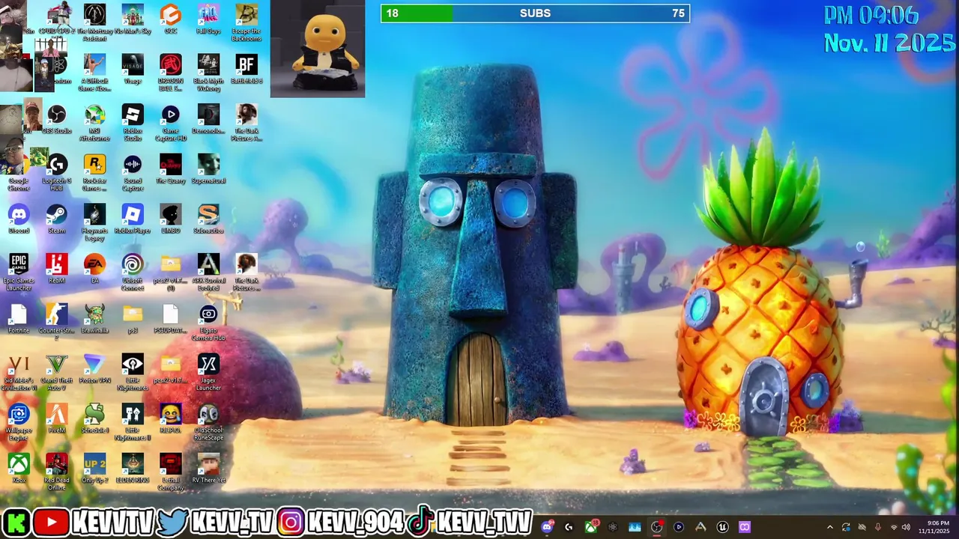Image resolution: width=959 pixels, height=539 pixels.
Task: Launch RV There Yet from the desktop
Action: click(208, 469)
